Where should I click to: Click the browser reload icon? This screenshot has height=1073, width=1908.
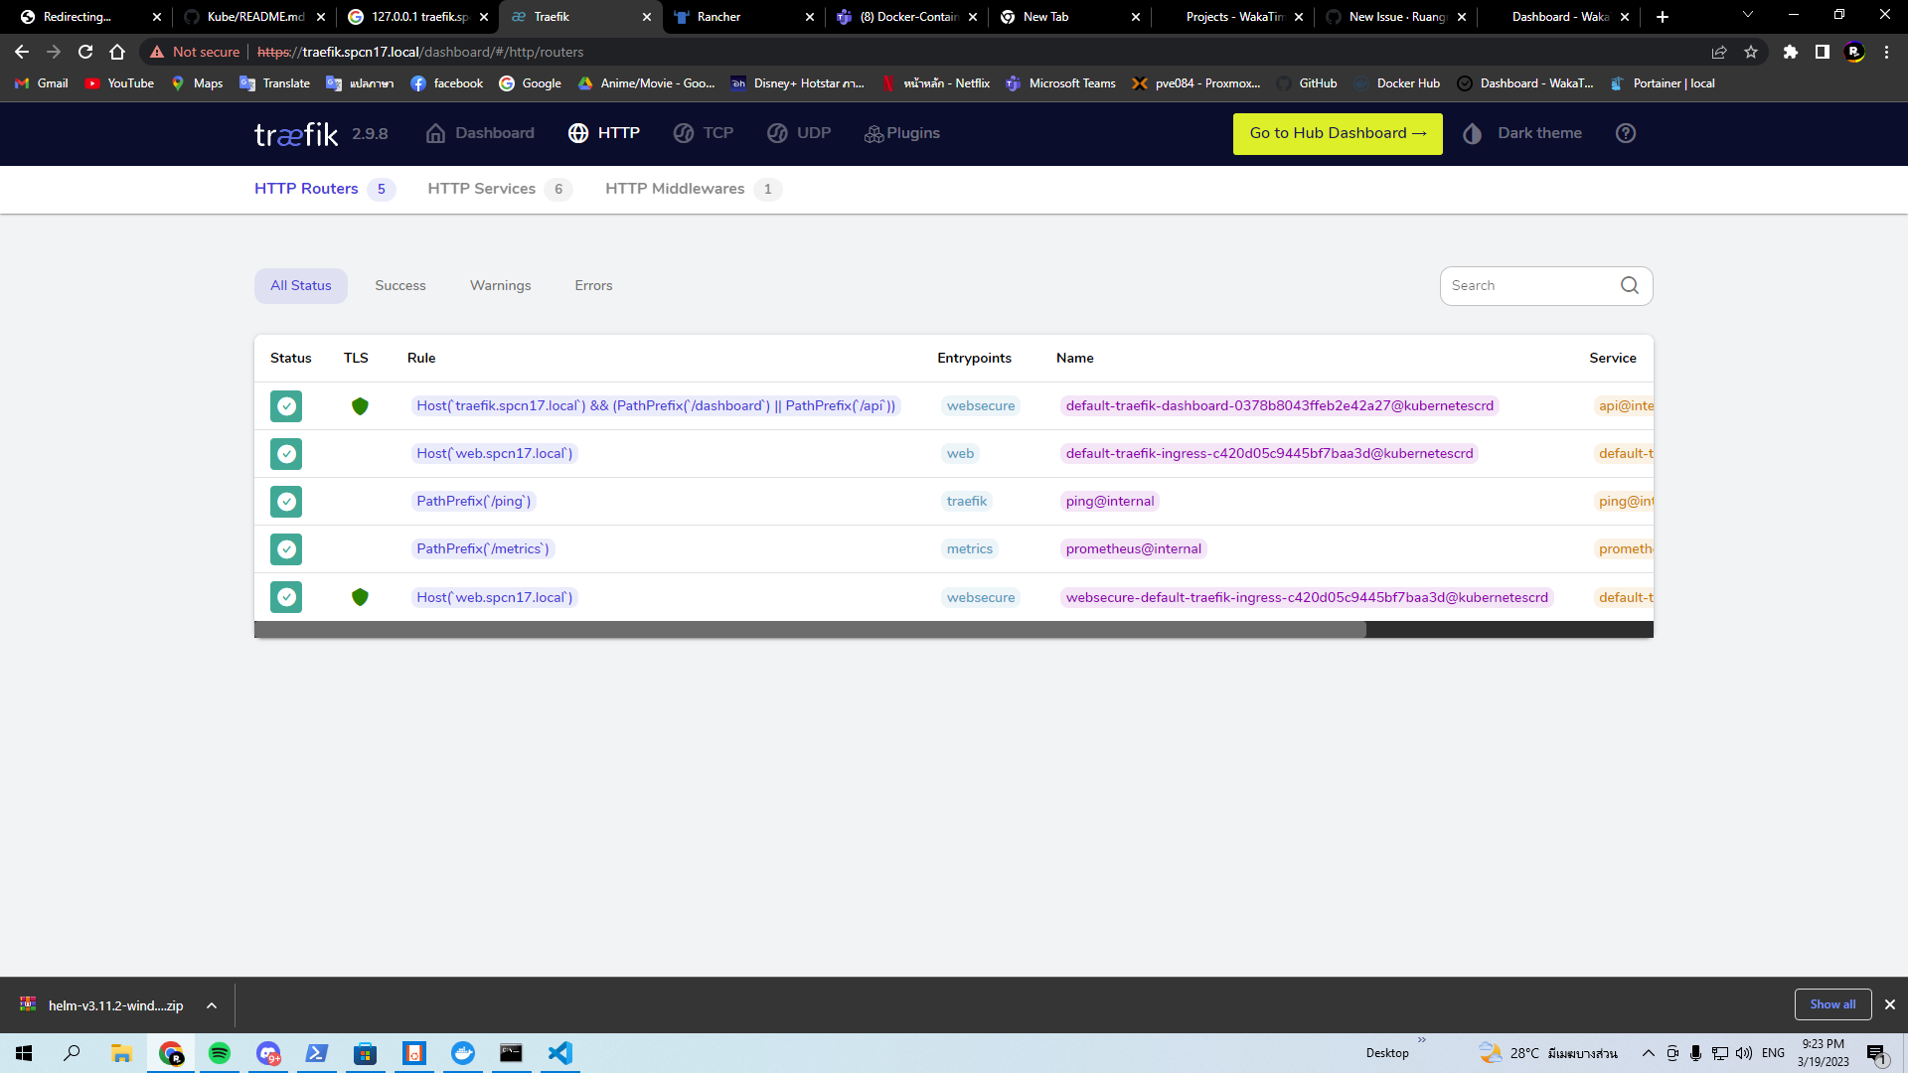click(x=85, y=52)
